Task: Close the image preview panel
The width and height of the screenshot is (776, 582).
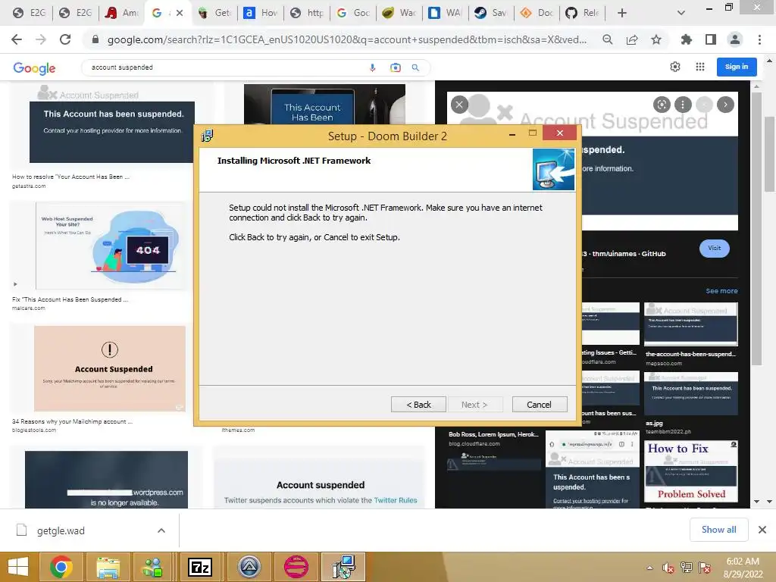Action: [459, 105]
